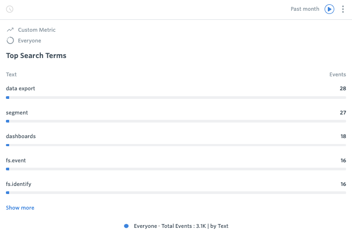Click the Top Search Terms title
Image resolution: width=352 pixels, height=237 pixels.
[36, 56]
